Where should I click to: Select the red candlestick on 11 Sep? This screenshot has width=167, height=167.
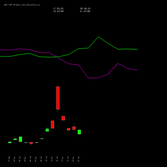pos(52,124)
